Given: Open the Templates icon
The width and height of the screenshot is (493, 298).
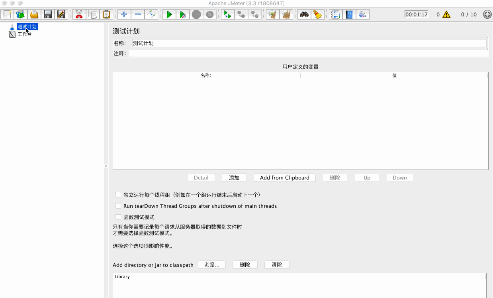Looking at the screenshot, I should tap(21, 15).
